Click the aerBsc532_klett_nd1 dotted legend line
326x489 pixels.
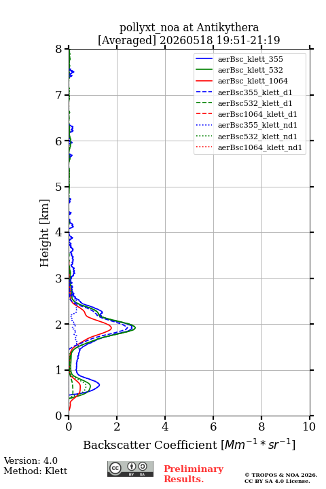coord(204,137)
